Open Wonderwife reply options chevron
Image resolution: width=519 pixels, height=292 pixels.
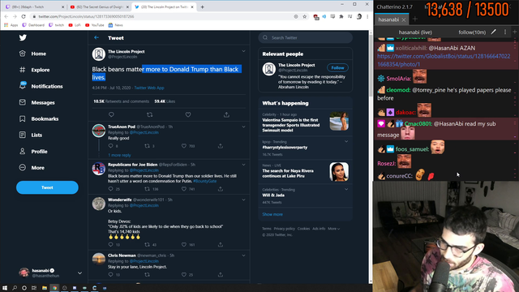[243, 200]
